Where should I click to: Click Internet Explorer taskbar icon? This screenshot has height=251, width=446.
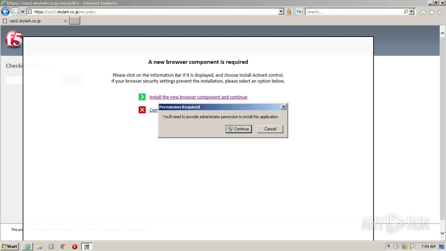28,246
